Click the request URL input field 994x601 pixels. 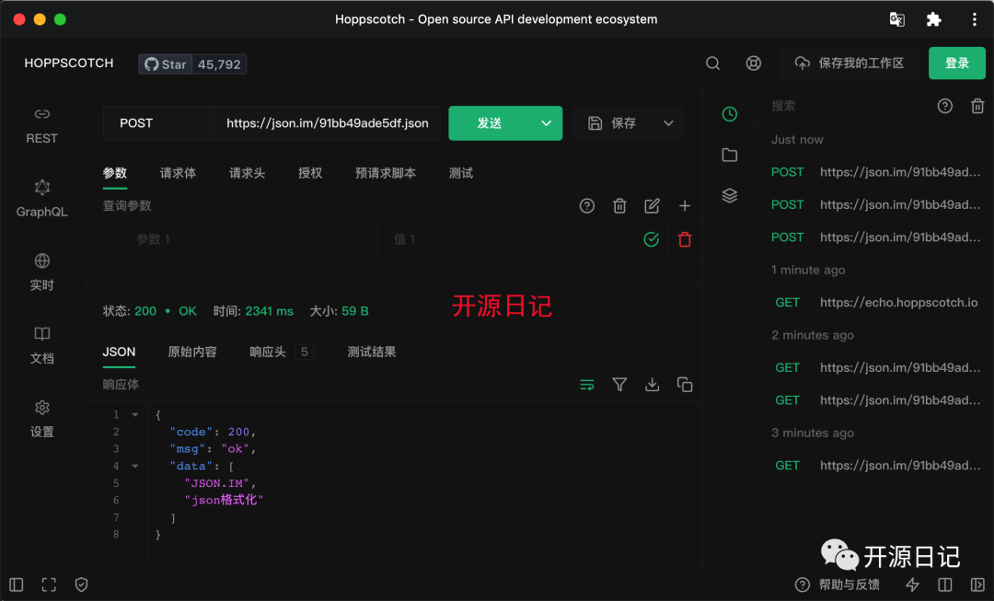pyautogui.click(x=326, y=123)
